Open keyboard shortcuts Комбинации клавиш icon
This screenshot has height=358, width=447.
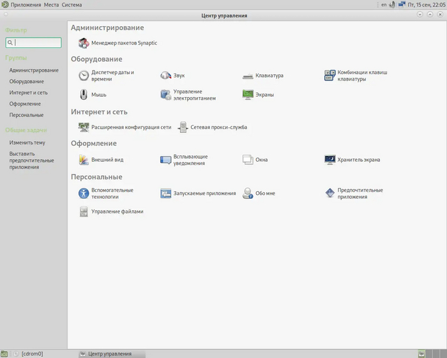(330, 75)
